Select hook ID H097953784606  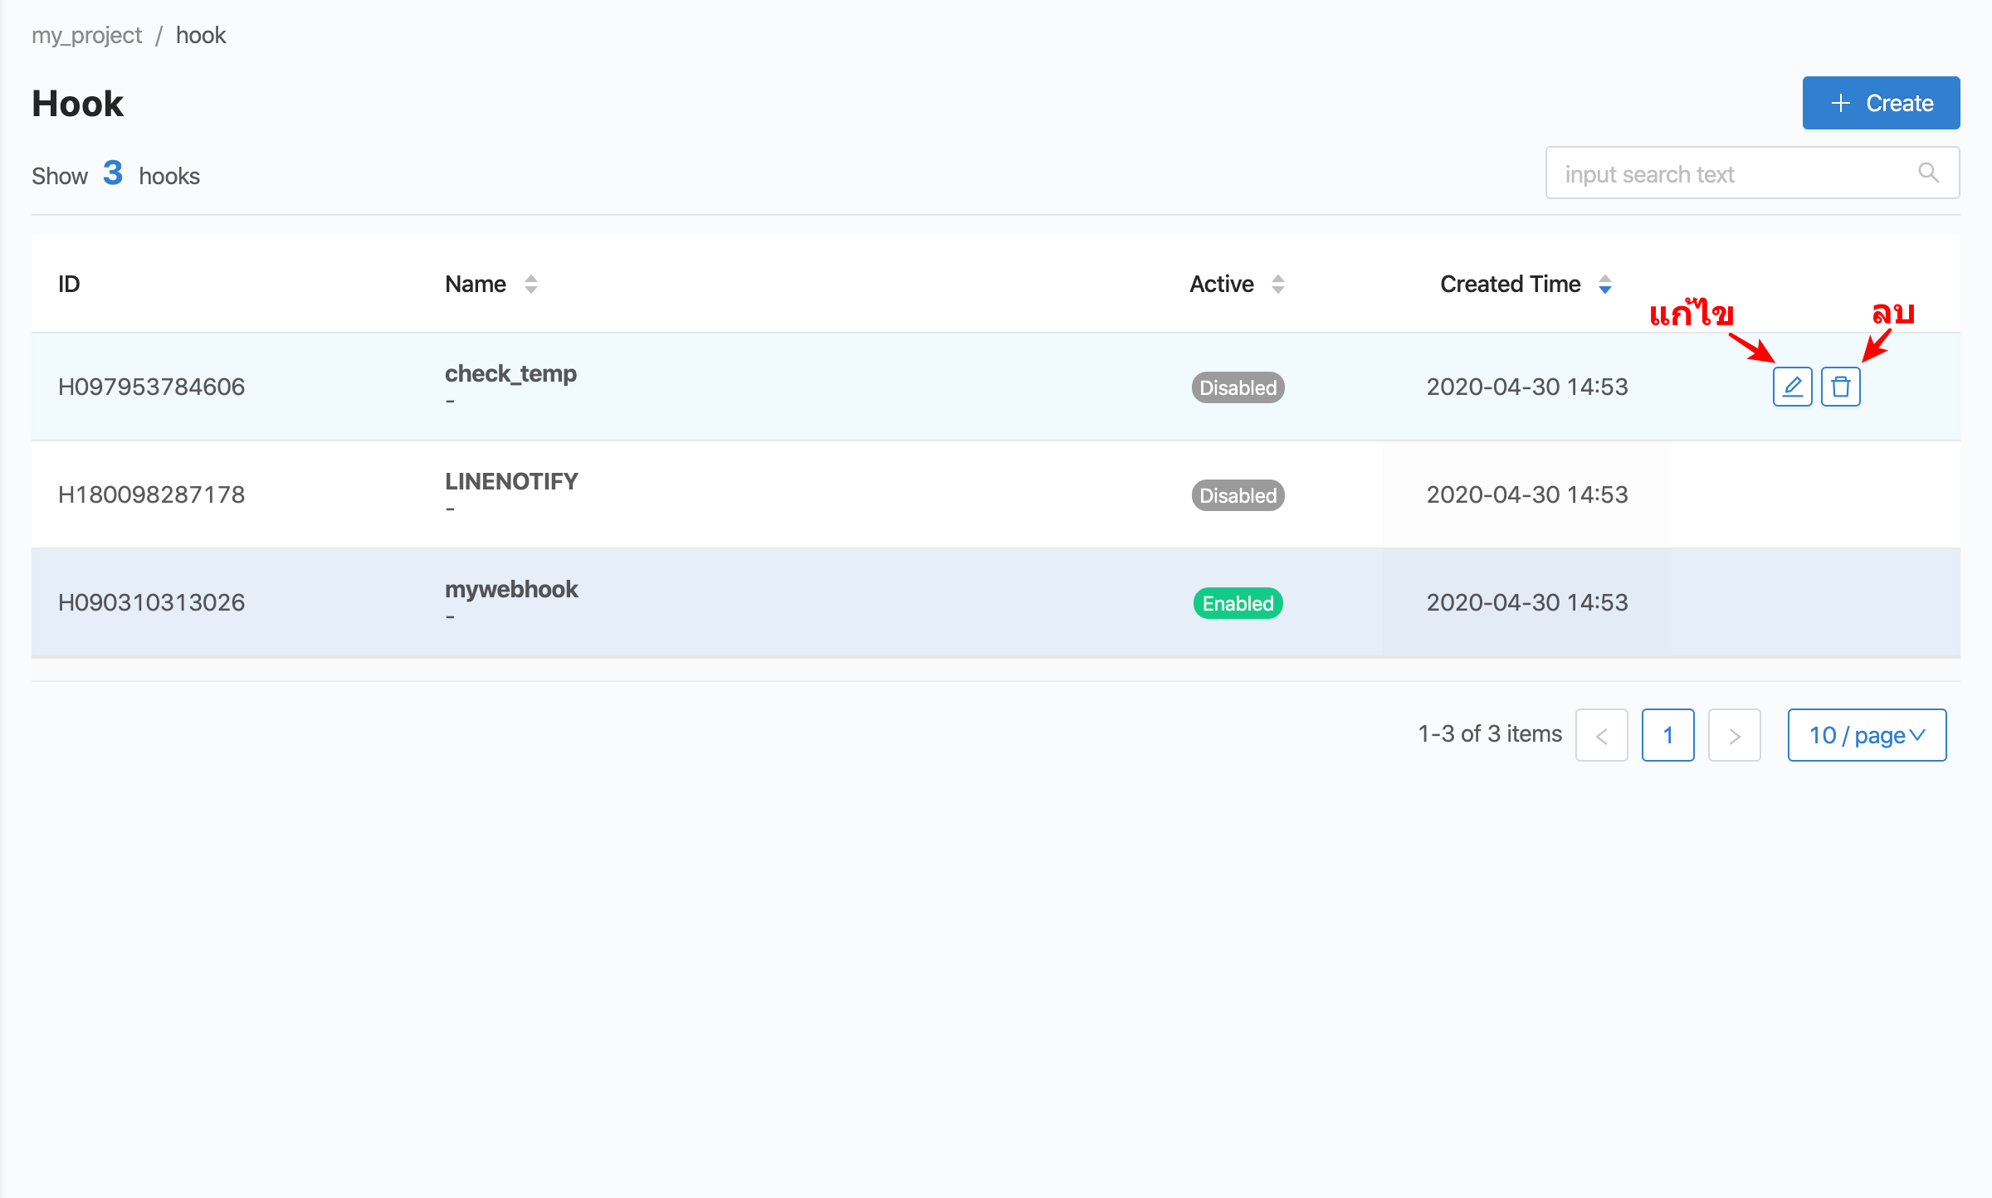[x=151, y=387]
